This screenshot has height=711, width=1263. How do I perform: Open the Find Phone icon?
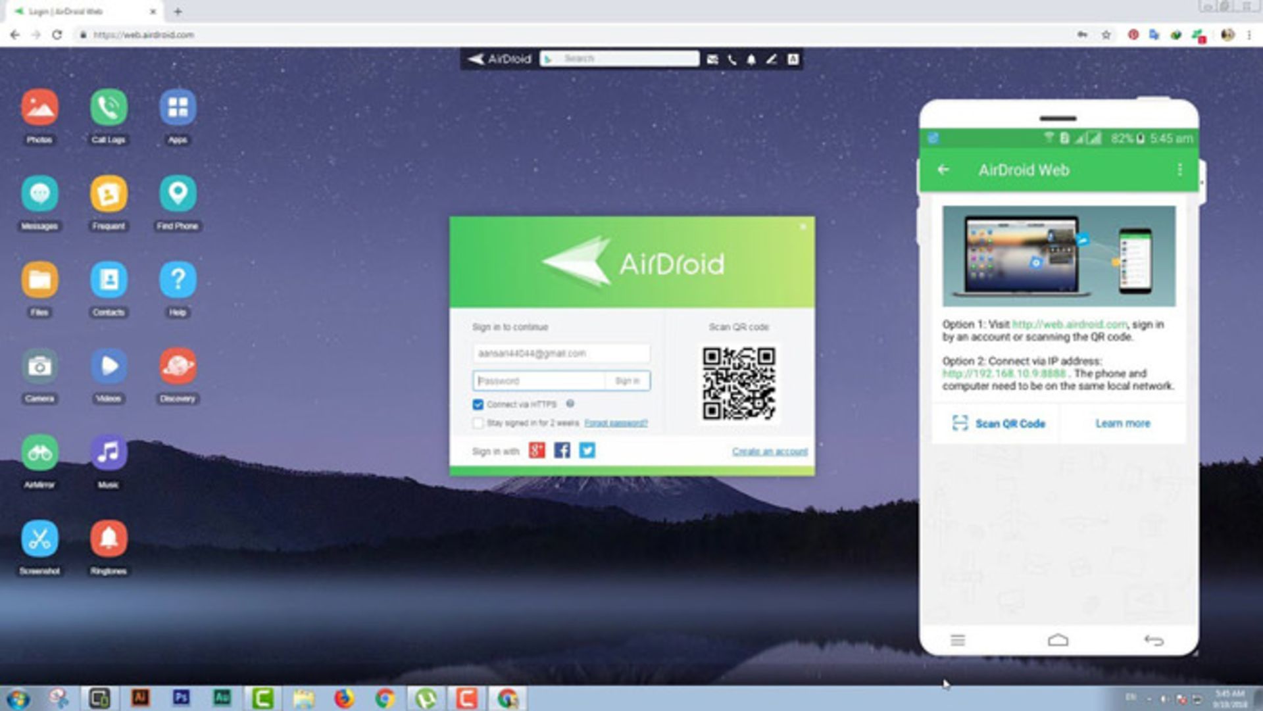[x=178, y=194]
